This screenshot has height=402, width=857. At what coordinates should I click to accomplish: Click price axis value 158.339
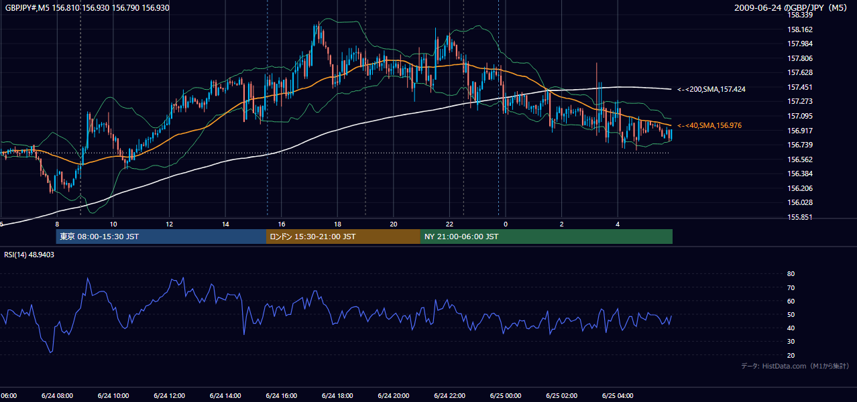[x=799, y=15]
